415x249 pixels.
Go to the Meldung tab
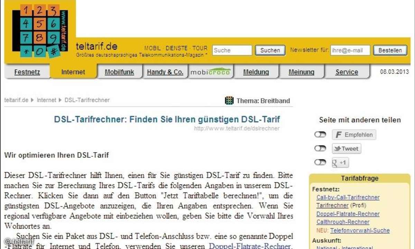coord(256,72)
